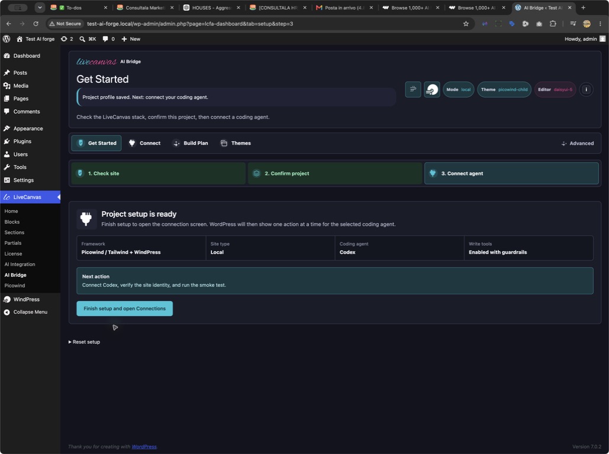The height and width of the screenshot is (454, 609).
Task: Open the Chrome three-dot menu
Action: (600, 24)
